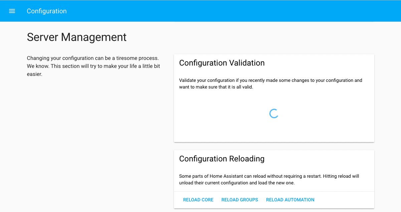The height and width of the screenshot is (212, 401).
Task: Click 'want to make sure' validation text line
Action: (x=216, y=87)
